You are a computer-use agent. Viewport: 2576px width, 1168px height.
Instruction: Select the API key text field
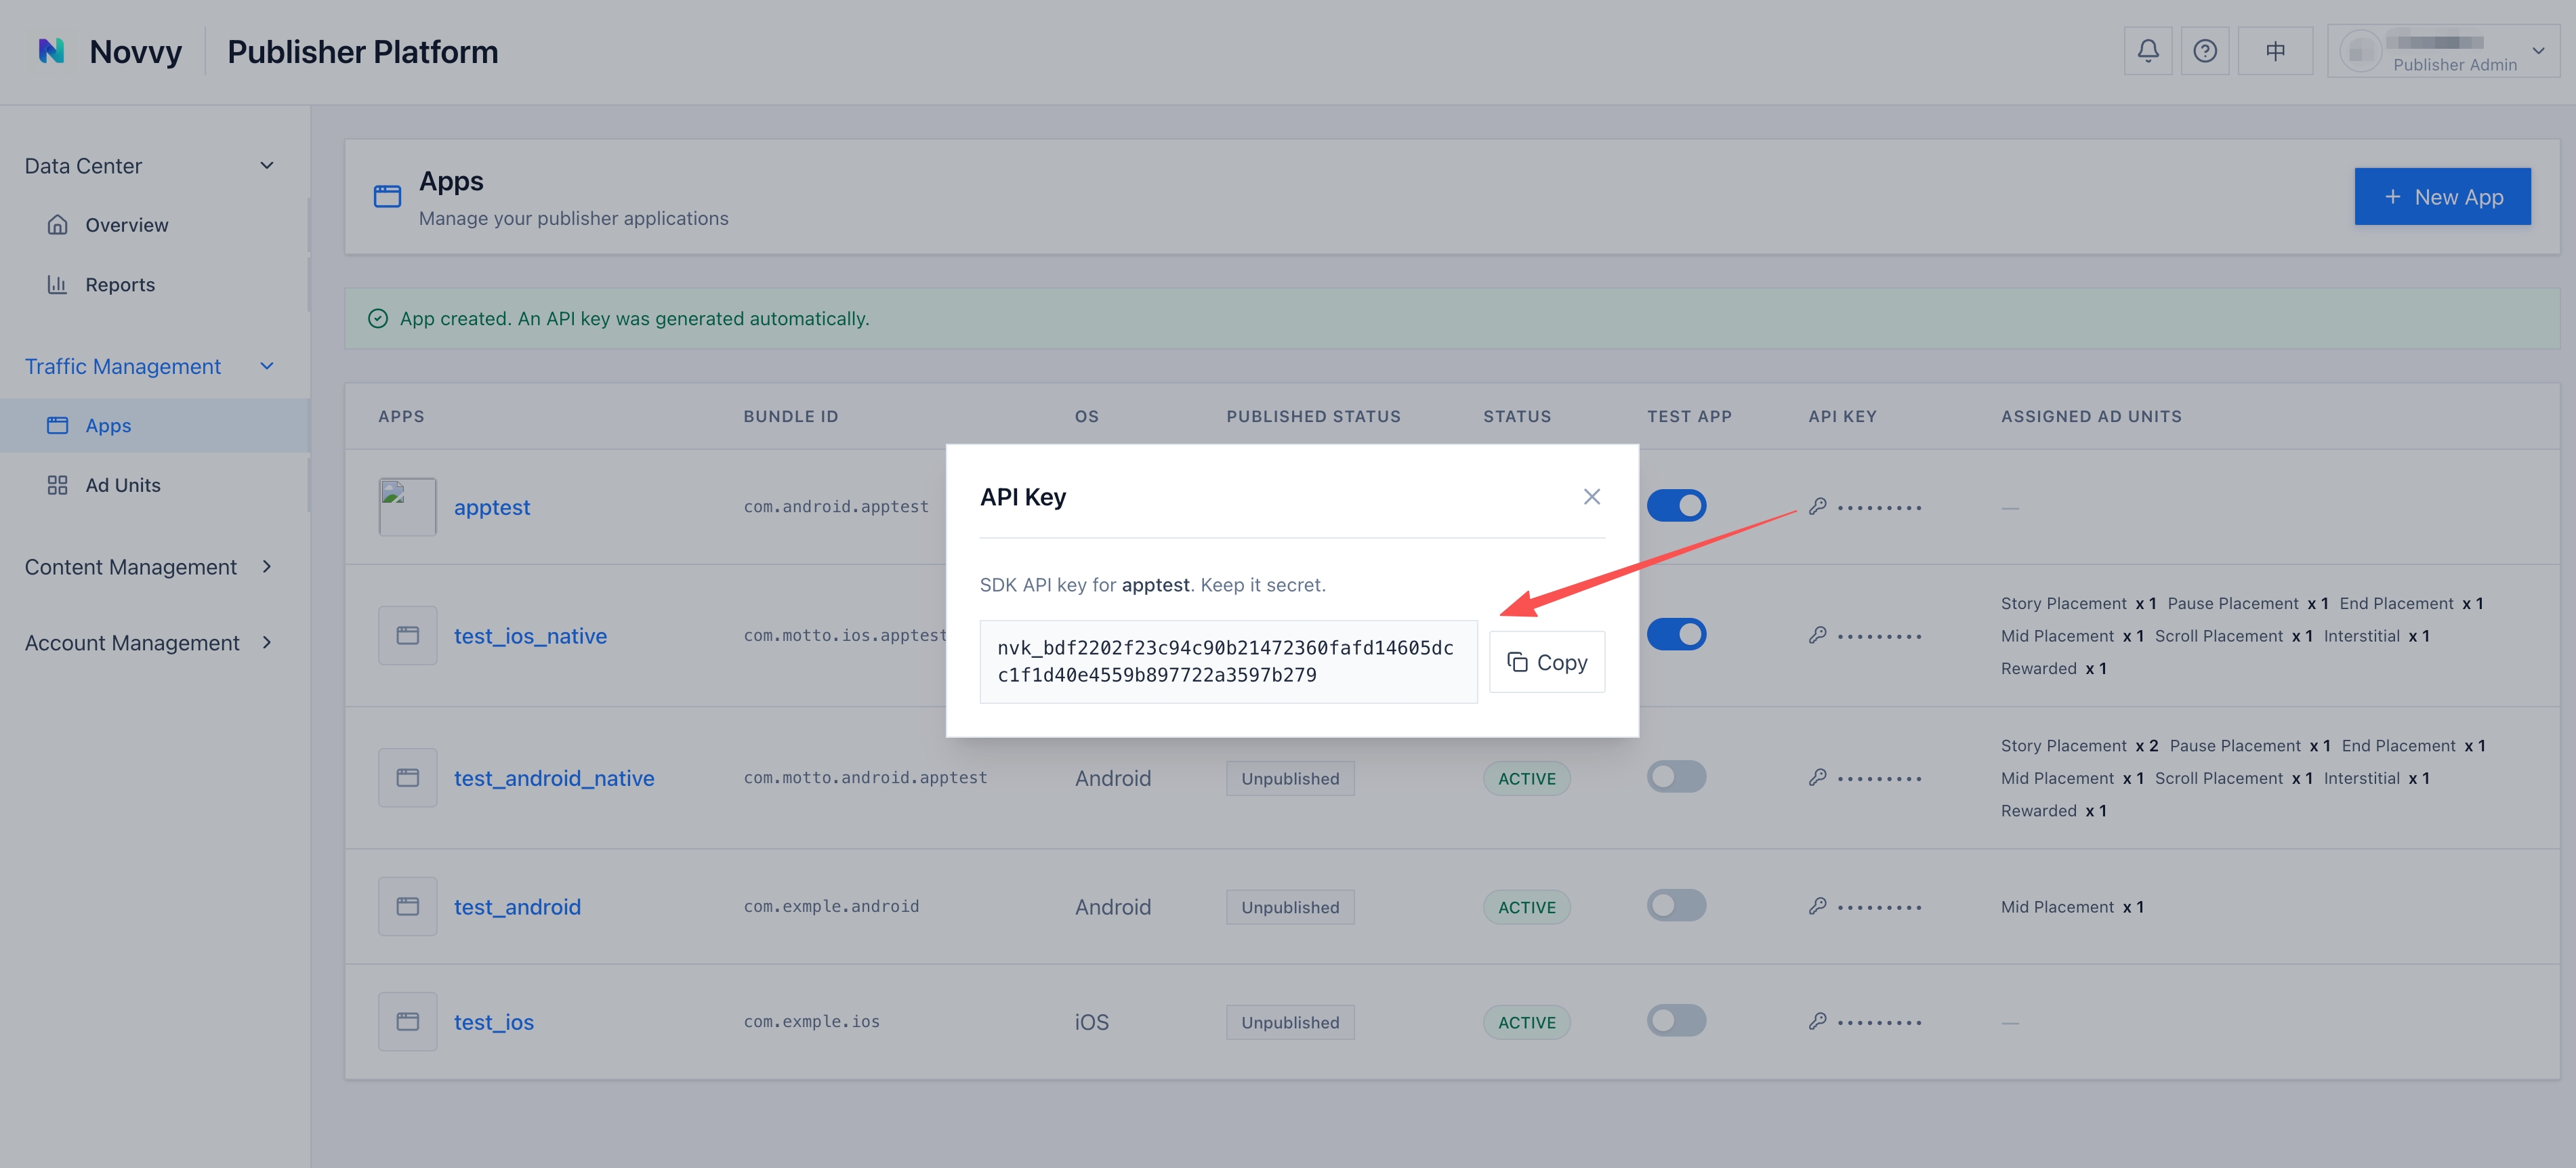click(1228, 661)
